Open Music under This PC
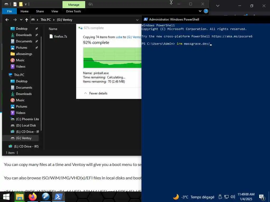 [x=20, y=100]
